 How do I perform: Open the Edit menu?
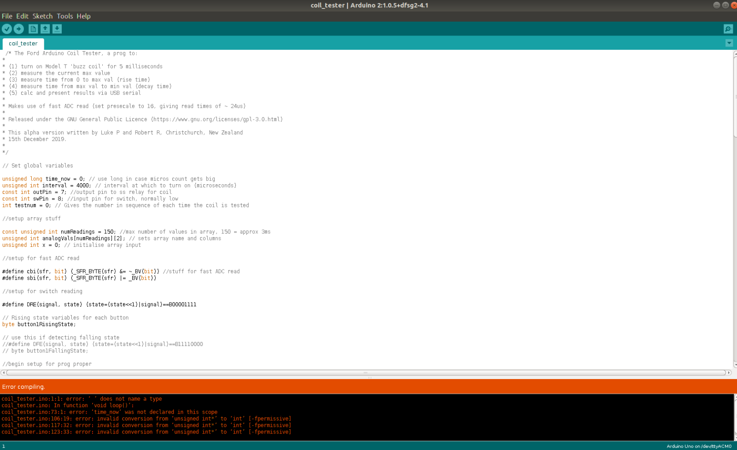point(22,16)
